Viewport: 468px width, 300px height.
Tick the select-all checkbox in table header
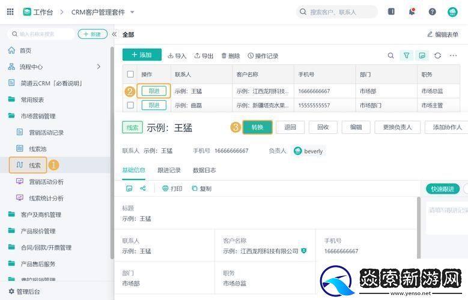(x=130, y=74)
